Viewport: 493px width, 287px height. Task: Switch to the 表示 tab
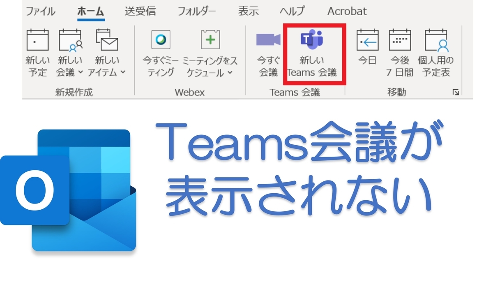point(248,11)
